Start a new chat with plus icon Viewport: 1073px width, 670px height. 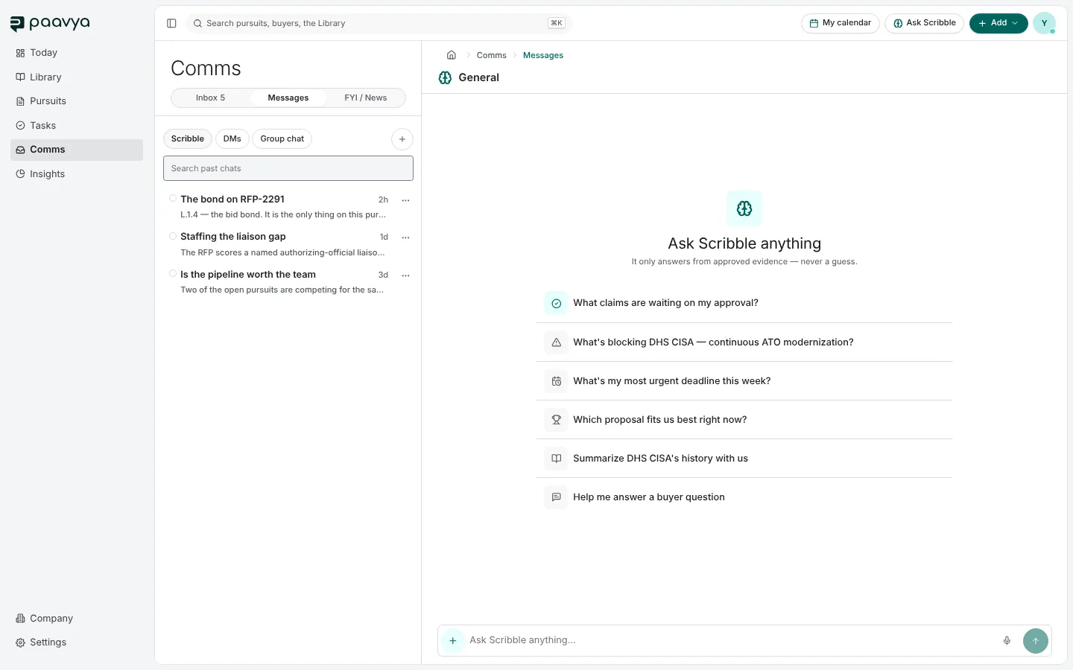tap(402, 139)
